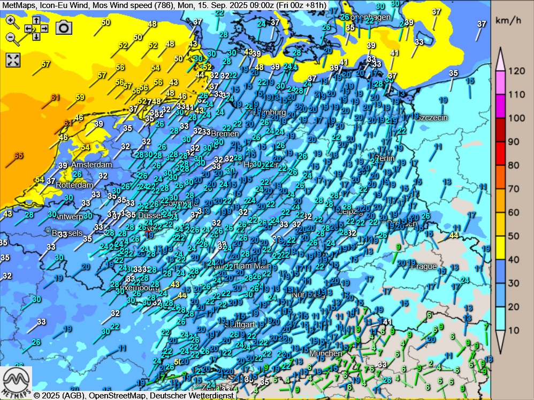Take a map snapshot with camera icon
The image size is (534, 400).
64,28
